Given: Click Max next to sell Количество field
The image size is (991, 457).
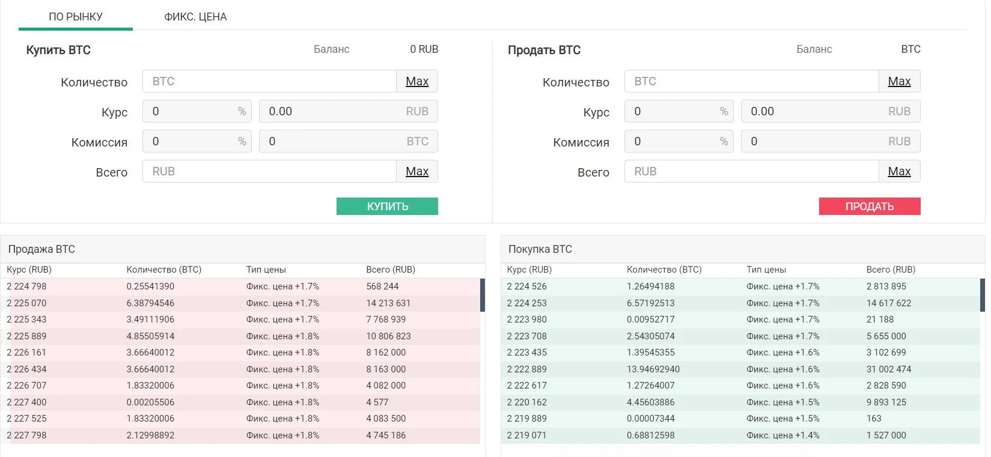Looking at the screenshot, I should click(x=899, y=81).
